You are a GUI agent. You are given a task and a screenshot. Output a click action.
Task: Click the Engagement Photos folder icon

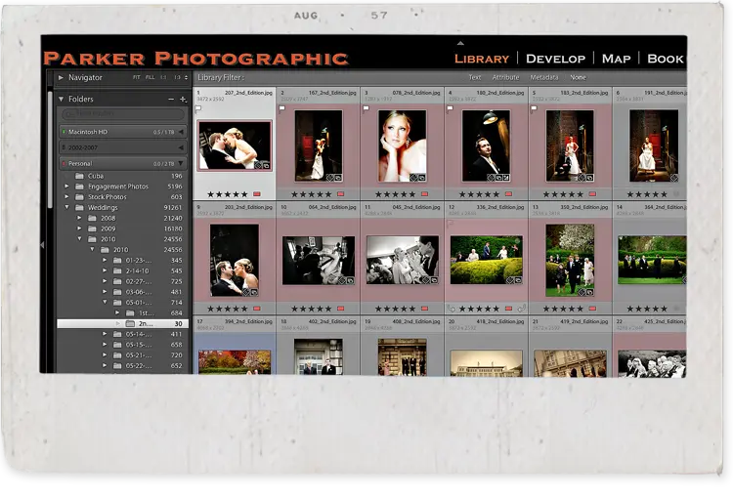[79, 187]
